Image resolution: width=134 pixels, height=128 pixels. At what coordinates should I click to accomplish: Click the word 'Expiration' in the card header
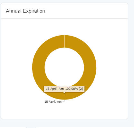click(34, 11)
